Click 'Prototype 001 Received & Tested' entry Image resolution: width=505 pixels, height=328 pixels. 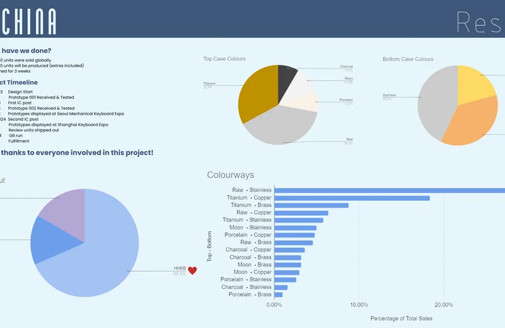click(41, 97)
